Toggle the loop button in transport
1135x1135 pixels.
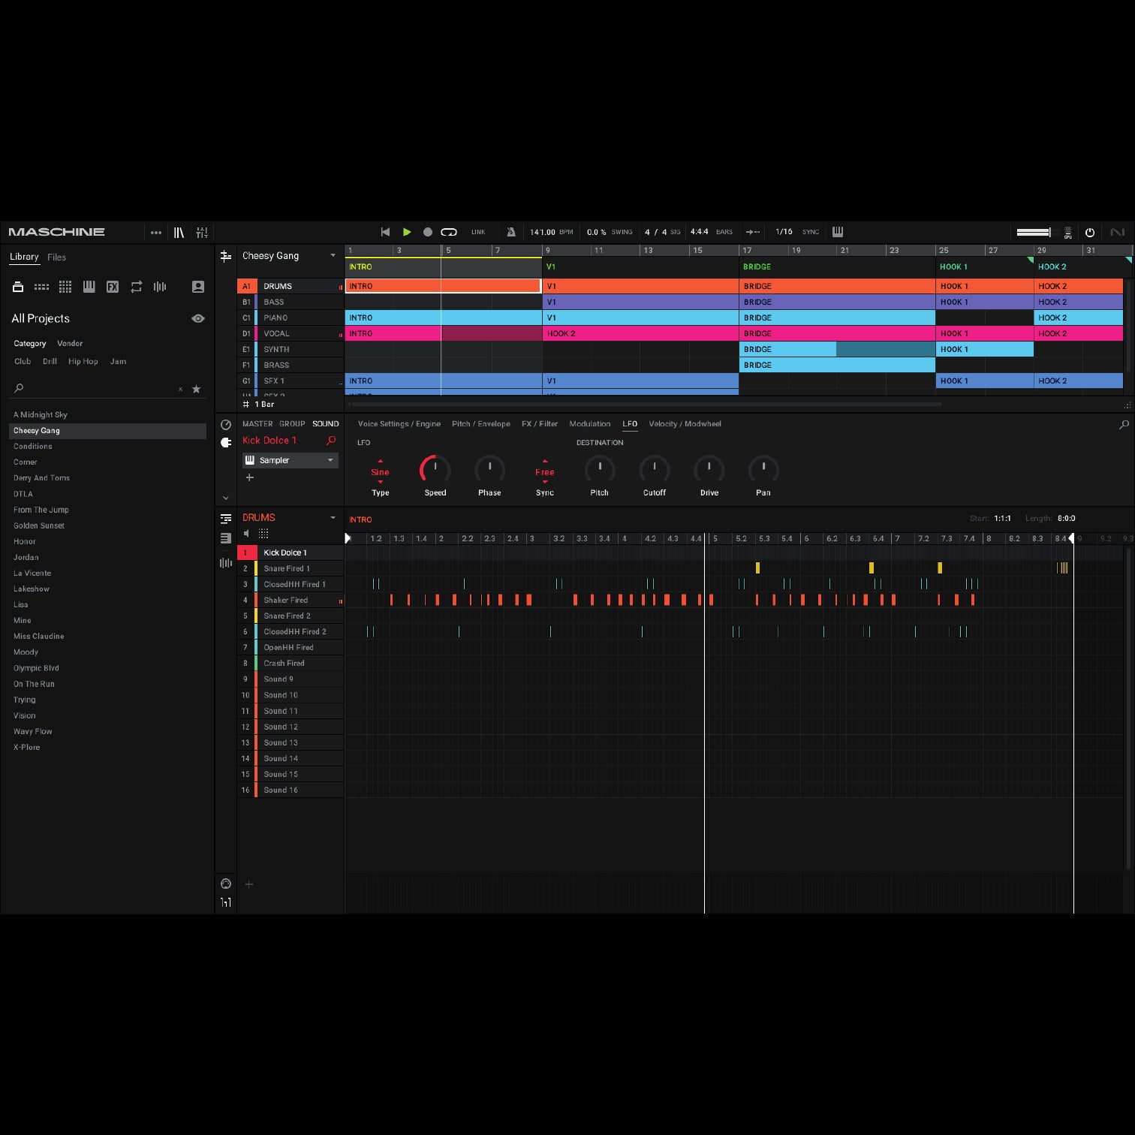[x=449, y=232]
